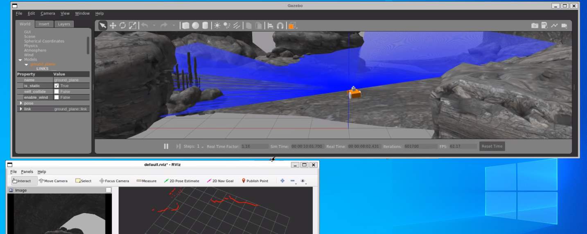Image resolution: width=587 pixels, height=234 pixels.
Task: Open the Align tool in Gazebo toolbar
Action: (x=270, y=25)
